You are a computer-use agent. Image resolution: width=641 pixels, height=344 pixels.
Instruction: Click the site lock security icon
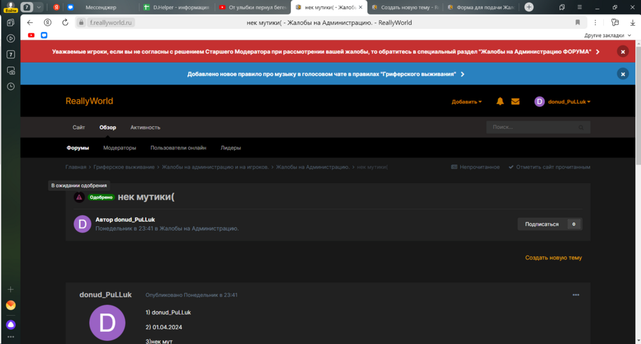coord(81,22)
